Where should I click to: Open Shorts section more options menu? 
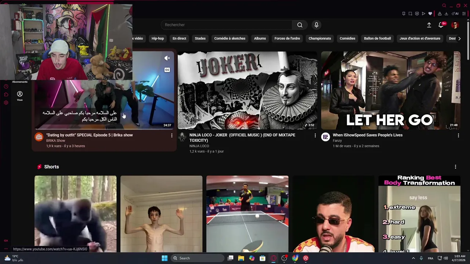[455, 167]
